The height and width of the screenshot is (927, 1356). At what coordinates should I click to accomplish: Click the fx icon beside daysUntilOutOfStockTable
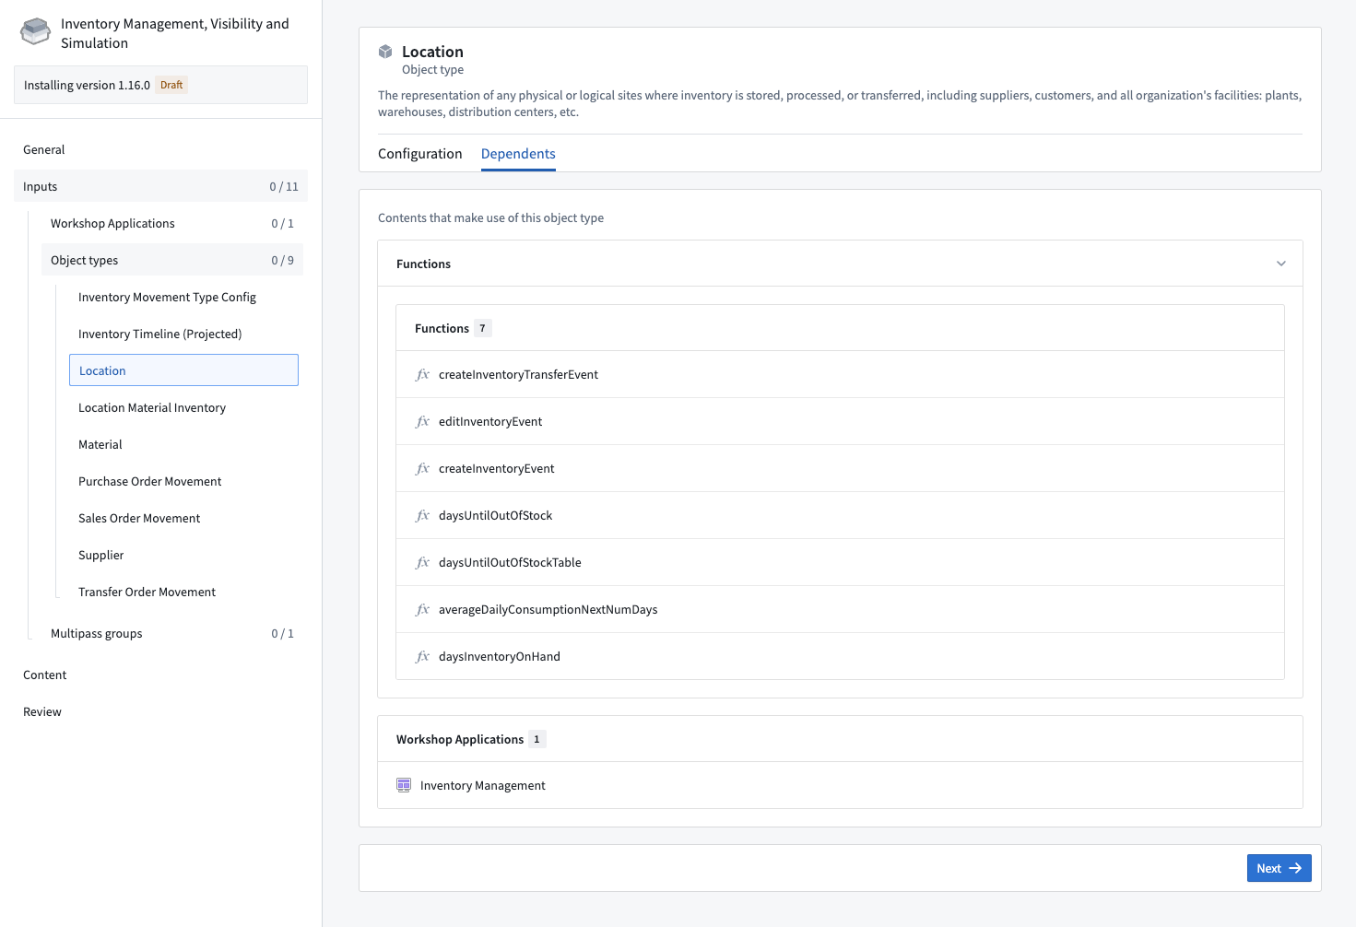(422, 562)
